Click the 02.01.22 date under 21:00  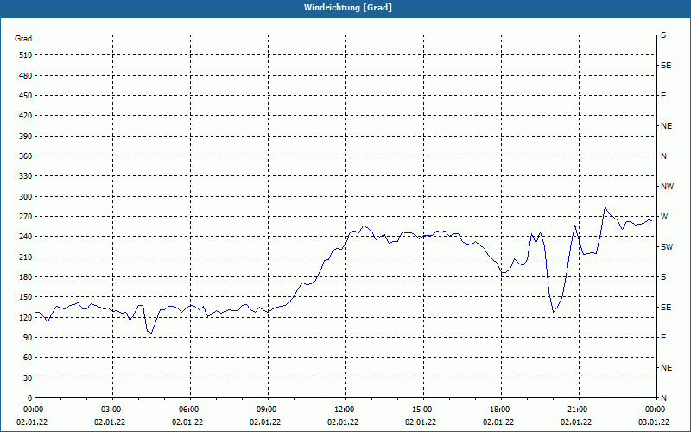click(x=576, y=422)
